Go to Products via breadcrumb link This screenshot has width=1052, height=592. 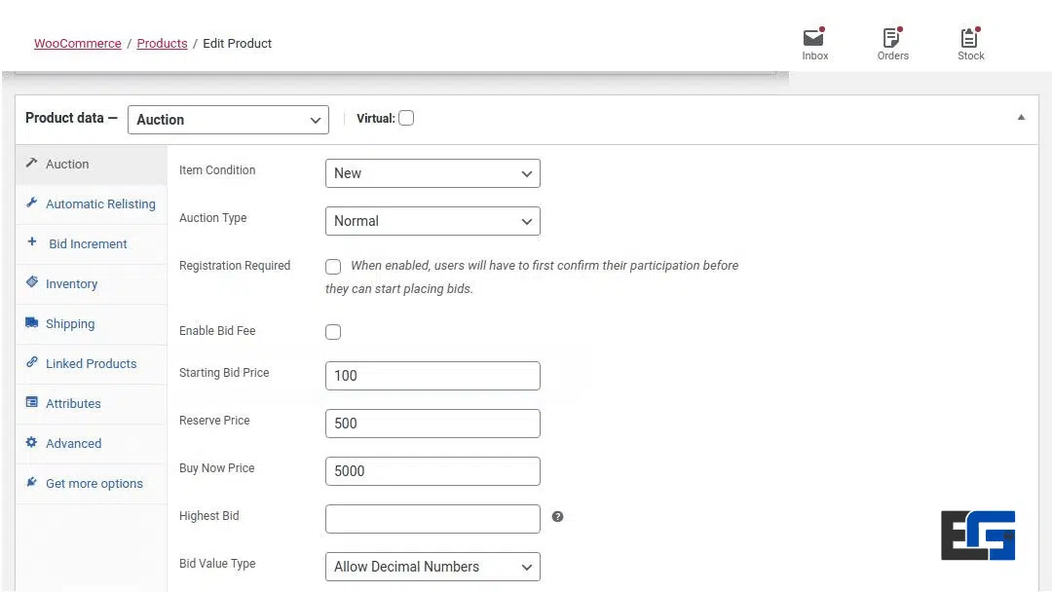click(162, 44)
